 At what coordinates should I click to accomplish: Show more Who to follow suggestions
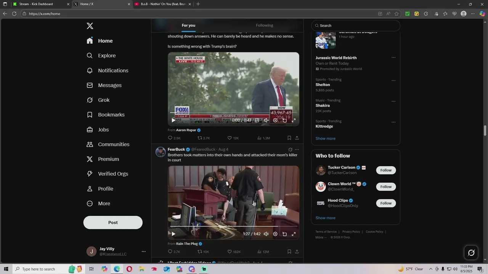tap(326, 218)
